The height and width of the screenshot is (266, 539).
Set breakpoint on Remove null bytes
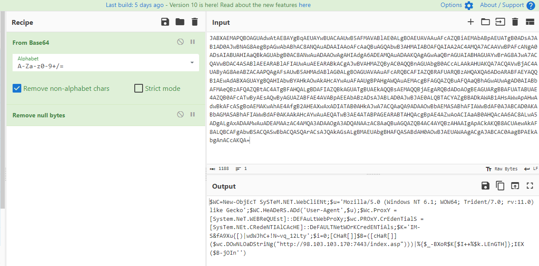(193, 115)
